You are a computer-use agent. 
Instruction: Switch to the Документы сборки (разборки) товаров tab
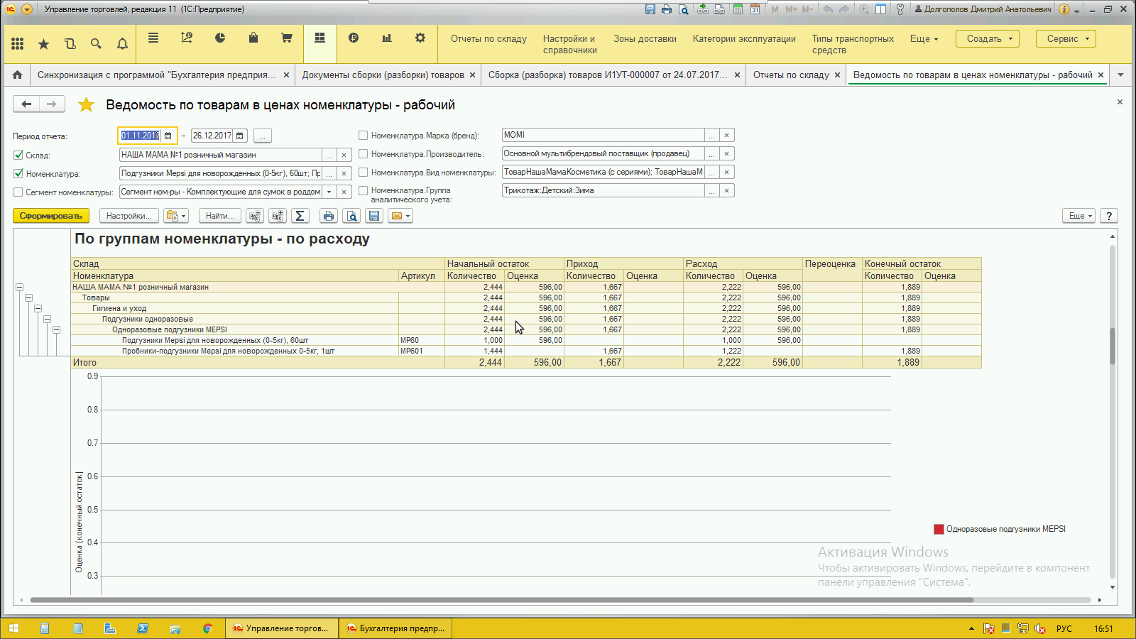click(383, 75)
